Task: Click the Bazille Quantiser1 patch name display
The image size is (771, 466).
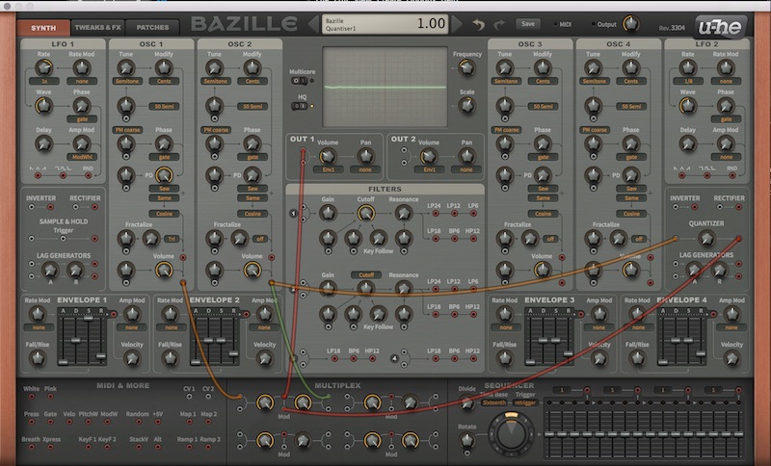Action: pyautogui.click(x=385, y=25)
